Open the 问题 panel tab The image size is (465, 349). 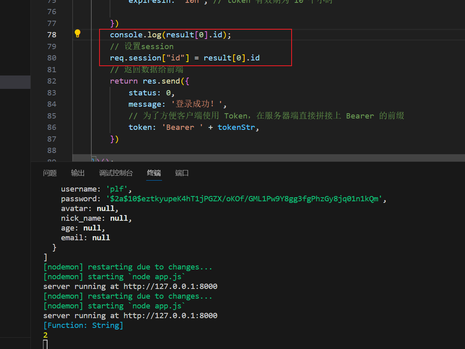[50, 173]
